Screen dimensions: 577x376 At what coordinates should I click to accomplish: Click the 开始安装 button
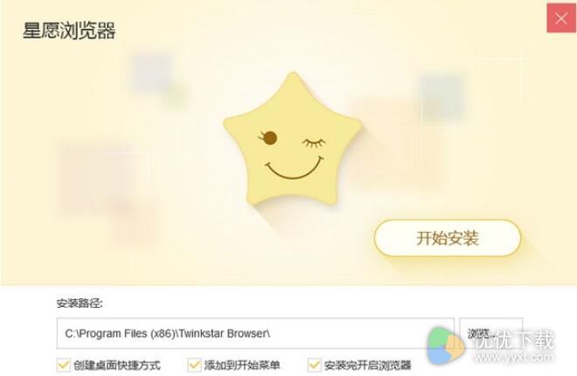[448, 238]
